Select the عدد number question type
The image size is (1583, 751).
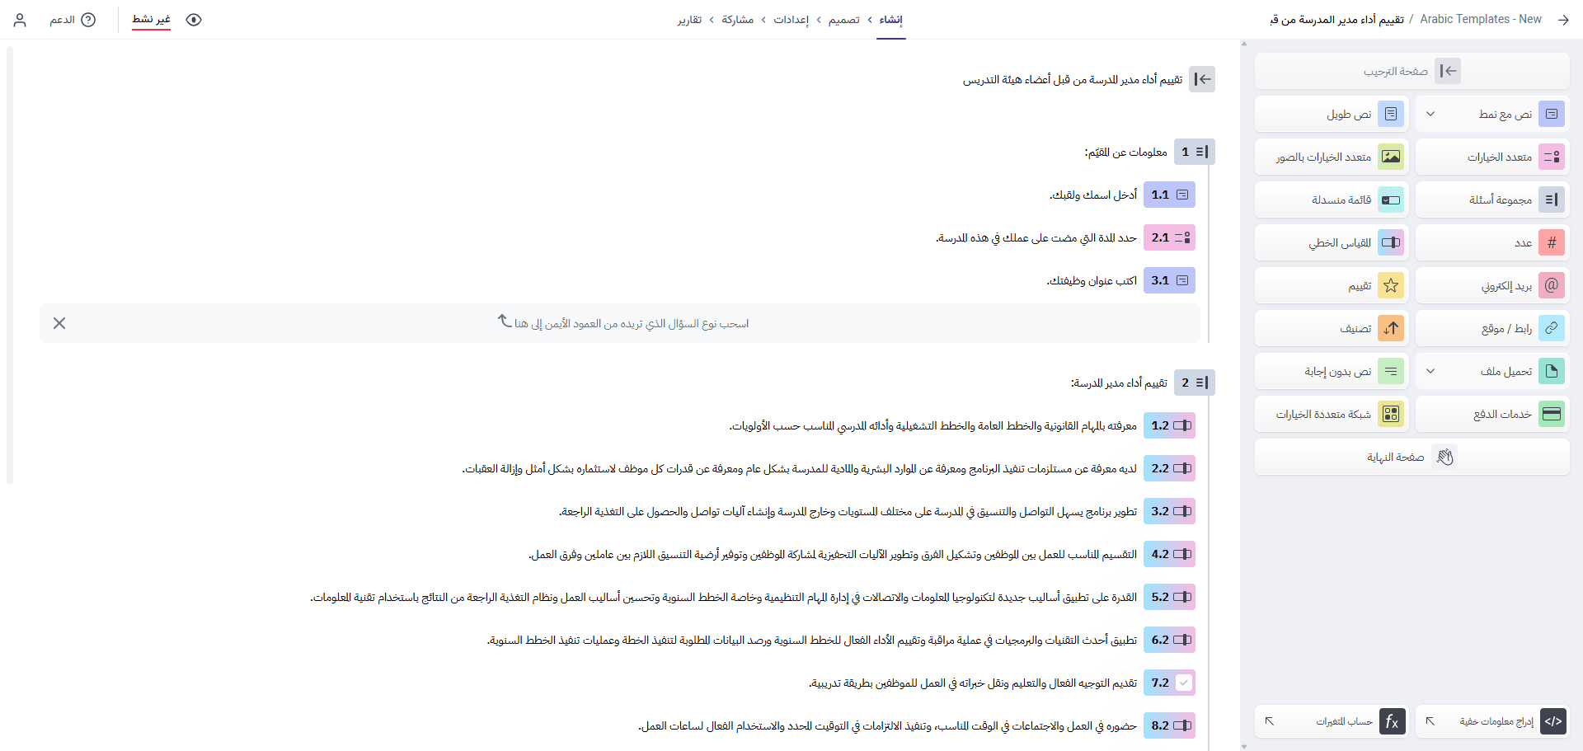coord(1492,242)
